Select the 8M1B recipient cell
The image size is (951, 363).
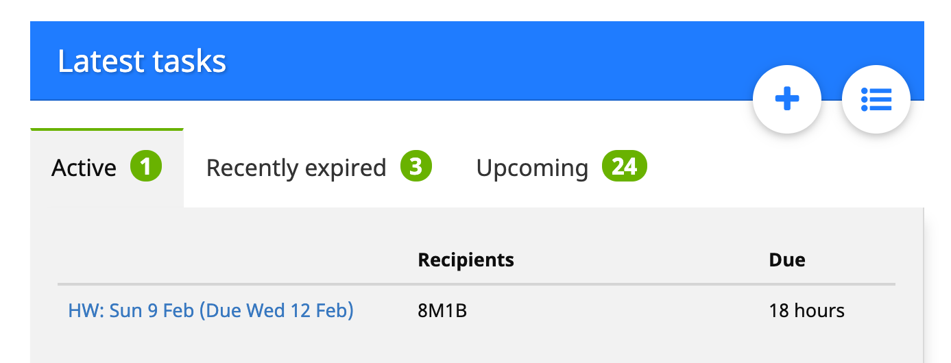442,311
